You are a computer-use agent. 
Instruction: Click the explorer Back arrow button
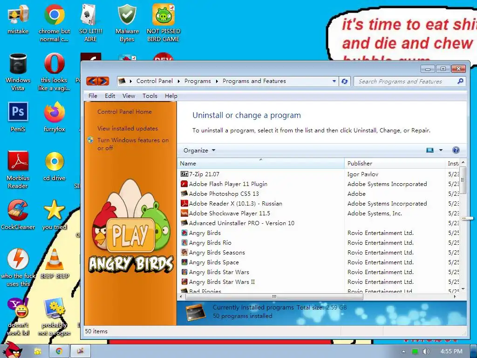coord(92,81)
